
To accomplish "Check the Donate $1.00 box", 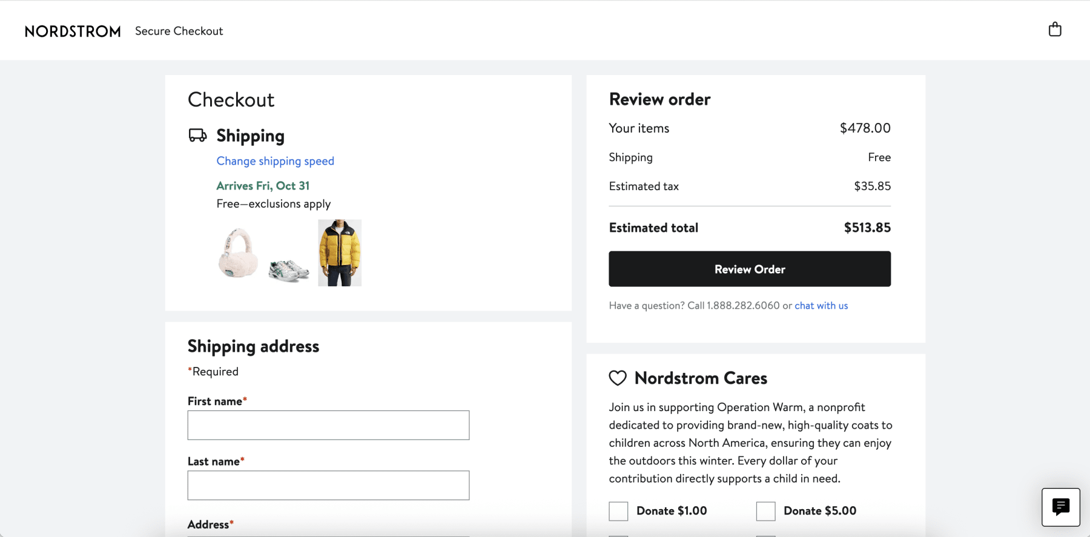I will click(x=618, y=511).
